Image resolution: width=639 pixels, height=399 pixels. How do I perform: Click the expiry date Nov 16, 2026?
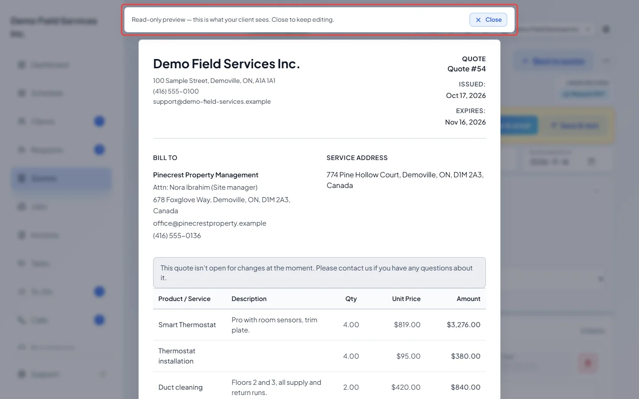465,122
